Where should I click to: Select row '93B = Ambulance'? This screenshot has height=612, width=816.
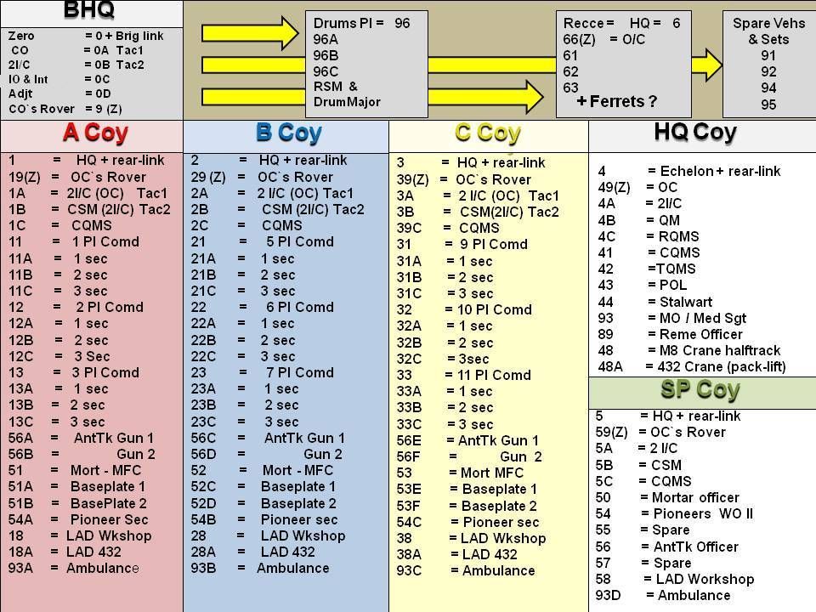coord(260,569)
